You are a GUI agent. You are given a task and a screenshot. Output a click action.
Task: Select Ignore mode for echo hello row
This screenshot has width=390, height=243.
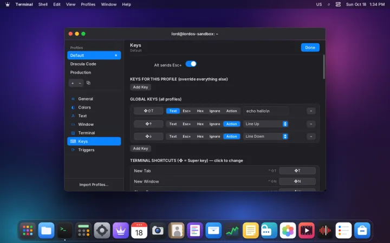[214, 111]
